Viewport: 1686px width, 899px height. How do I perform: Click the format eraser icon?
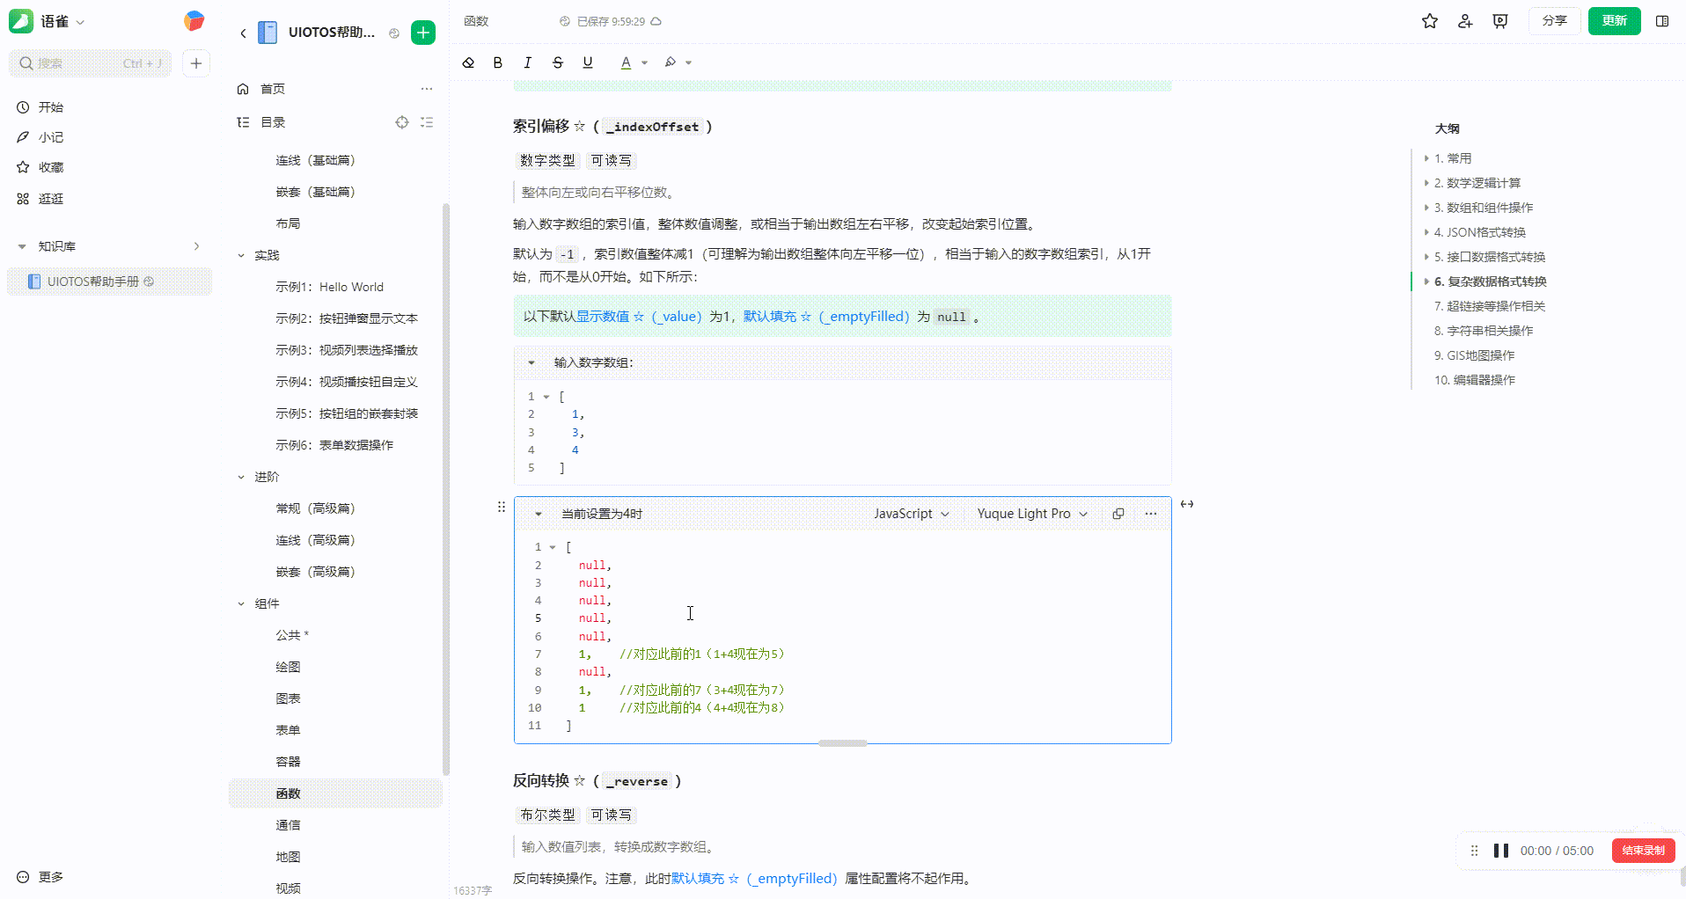click(x=467, y=62)
